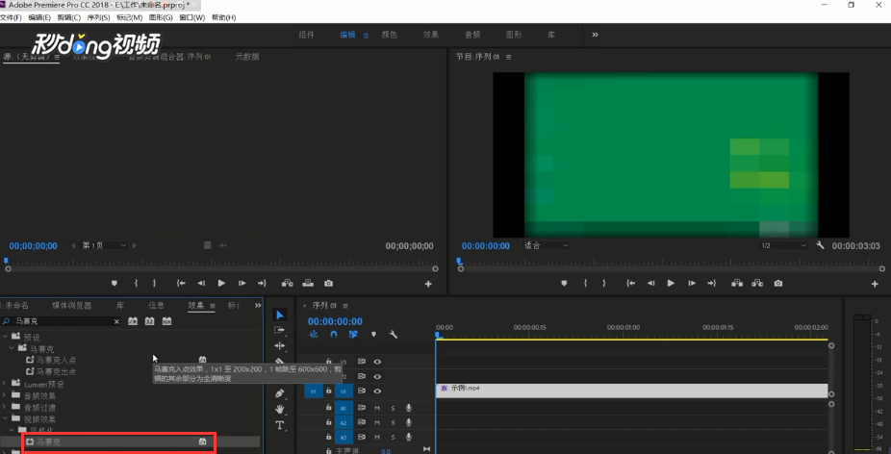The image size is (891, 454).
Task: Toggle V2 track output eye
Action: tap(377, 376)
